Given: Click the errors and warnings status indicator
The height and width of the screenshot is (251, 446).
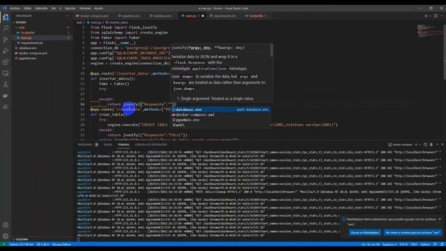Looking at the screenshot, I should pyautogui.click(x=43, y=244).
